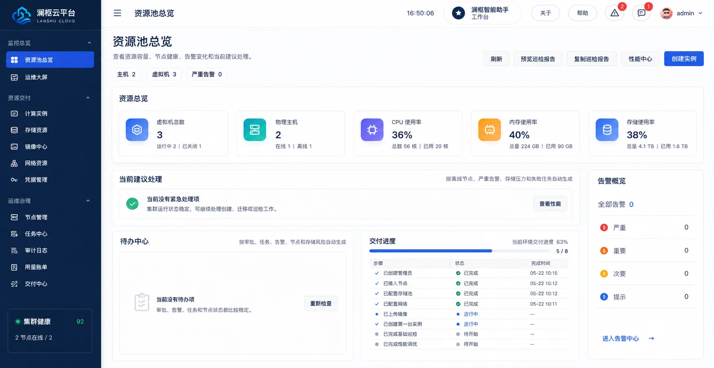Click the 重要 orange alert level icon
Viewport: 714px width, 368px height.
604,251
